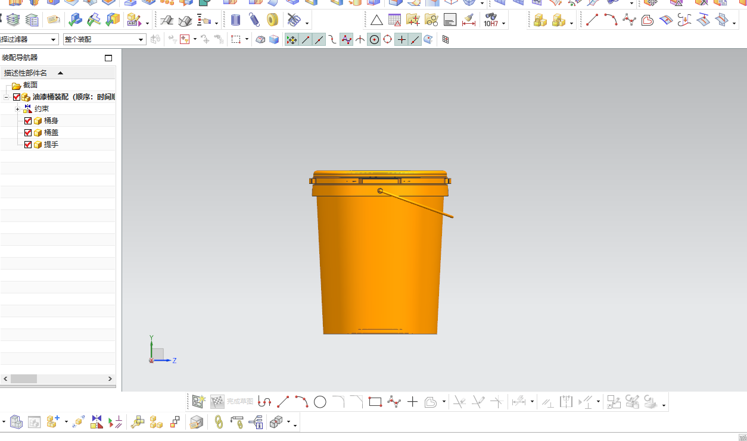Click the 完成草图 finish sketch button
Screen dimensions: 747x441
[232, 402]
